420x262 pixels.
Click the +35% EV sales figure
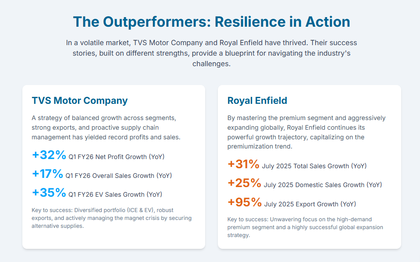(49, 193)
